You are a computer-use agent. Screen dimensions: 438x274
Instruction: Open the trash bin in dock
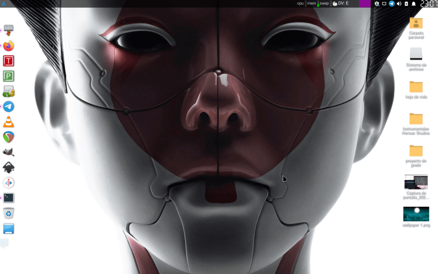(x=9, y=213)
